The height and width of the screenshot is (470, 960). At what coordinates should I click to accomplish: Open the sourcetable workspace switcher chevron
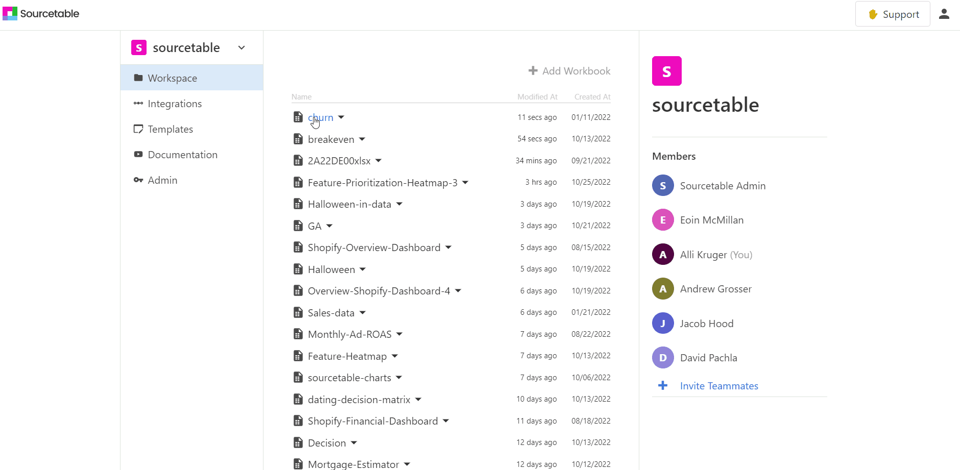point(242,47)
